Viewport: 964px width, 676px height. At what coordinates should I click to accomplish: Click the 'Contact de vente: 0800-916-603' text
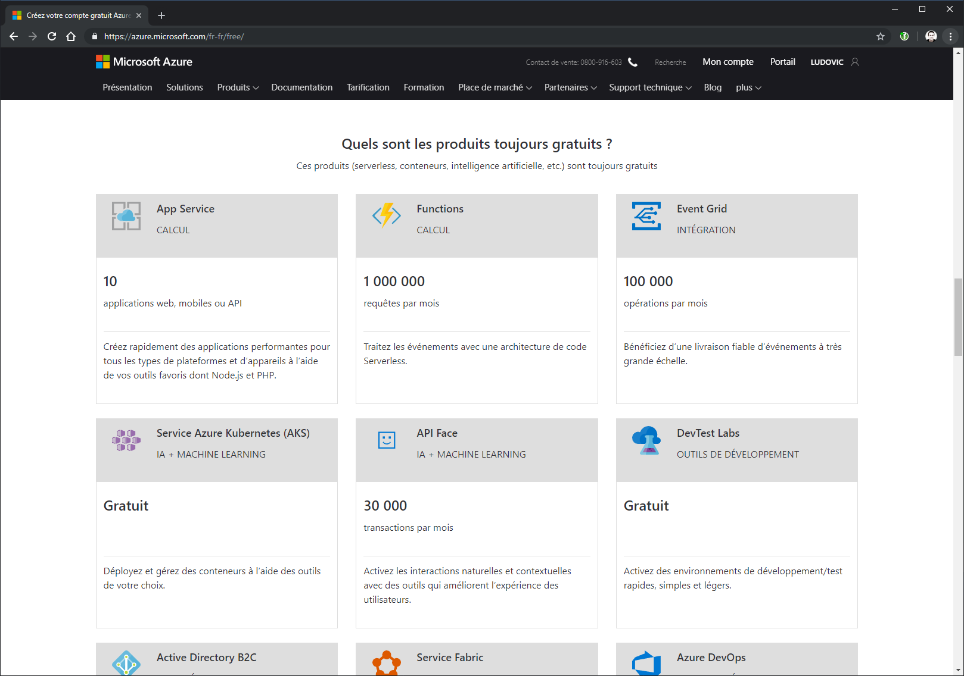coord(574,62)
